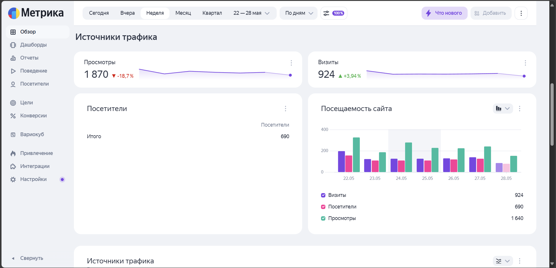
Task: Expand the 22 — 28 мая date range dropdown
Action: tap(251, 13)
